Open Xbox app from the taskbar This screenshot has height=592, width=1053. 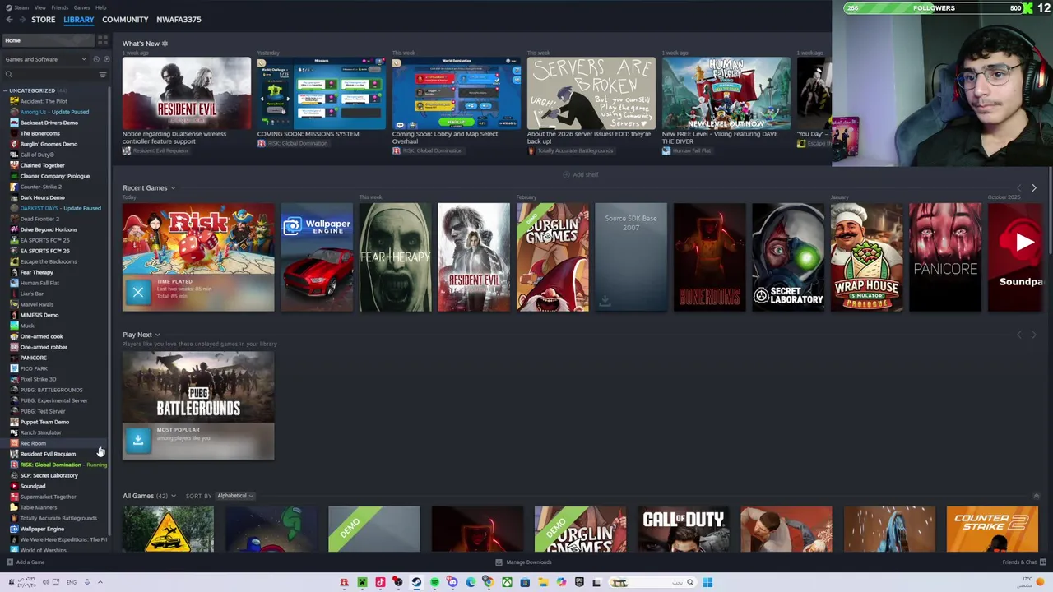point(507,582)
